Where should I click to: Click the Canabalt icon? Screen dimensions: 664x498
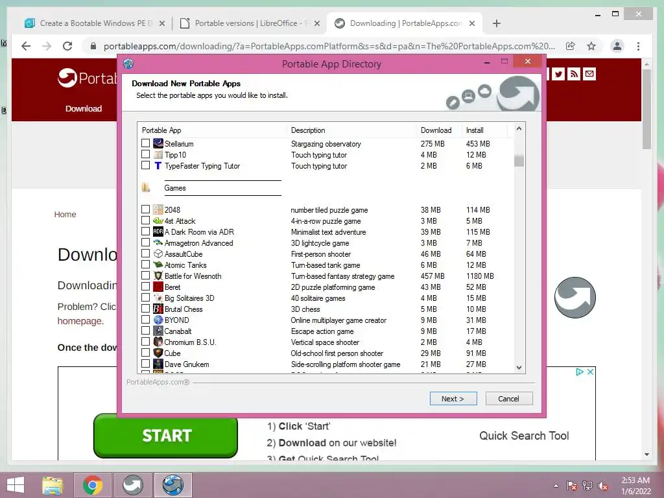(x=158, y=331)
